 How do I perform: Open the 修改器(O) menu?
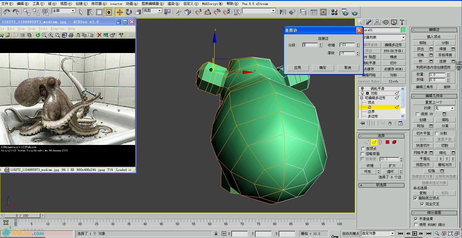[x=99, y=4]
